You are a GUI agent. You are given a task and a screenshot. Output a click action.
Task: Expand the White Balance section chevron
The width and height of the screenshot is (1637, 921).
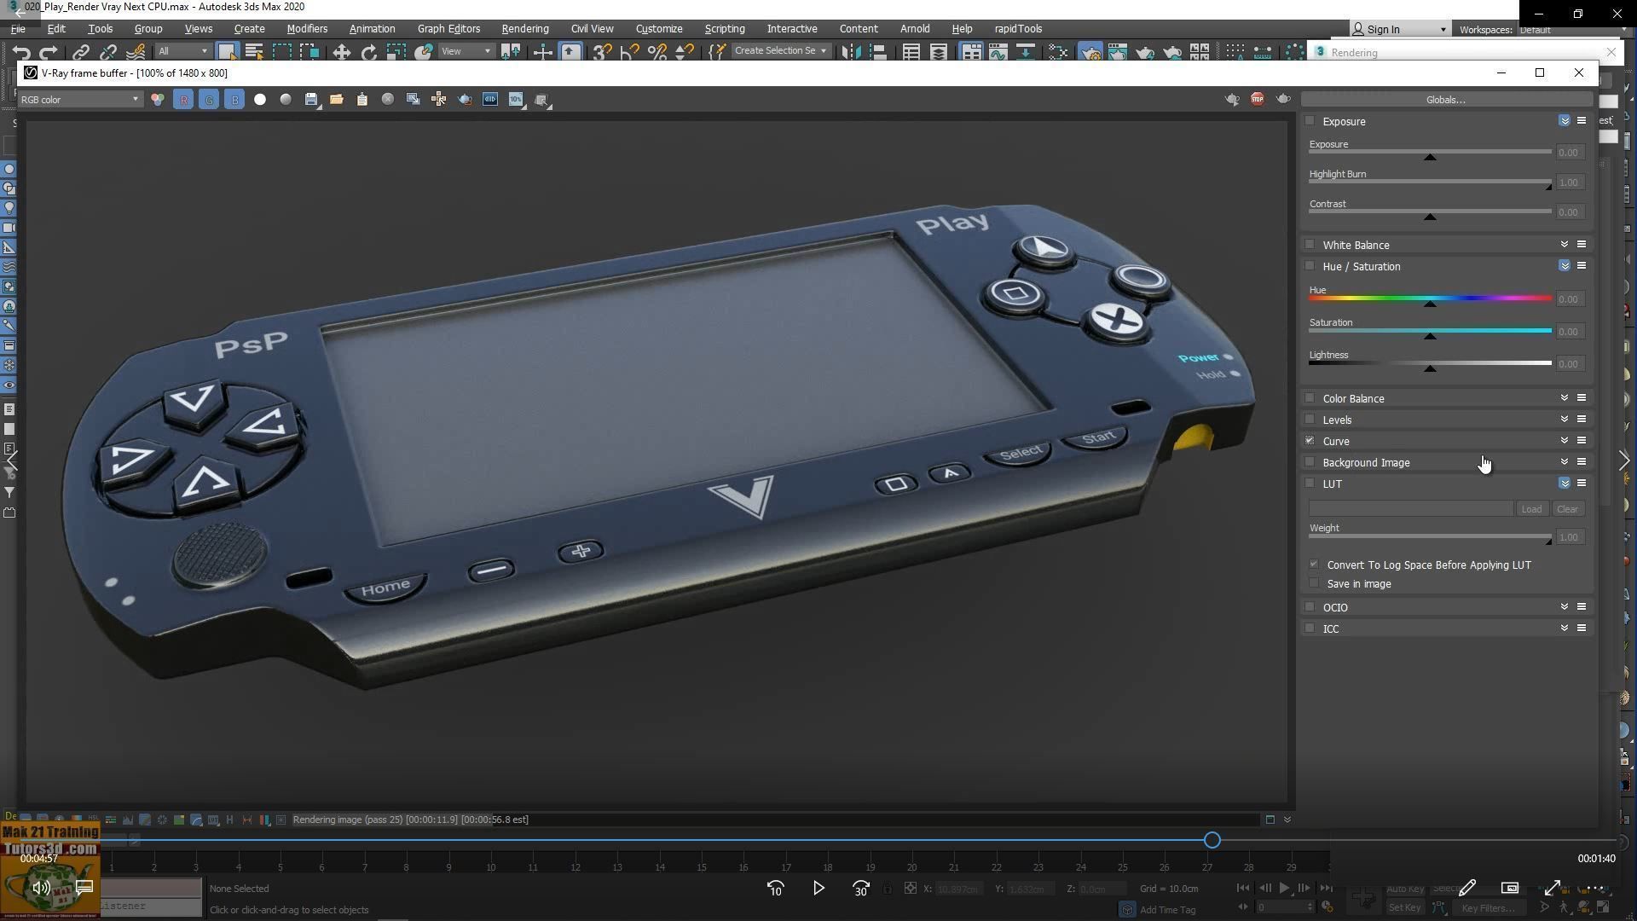point(1565,245)
